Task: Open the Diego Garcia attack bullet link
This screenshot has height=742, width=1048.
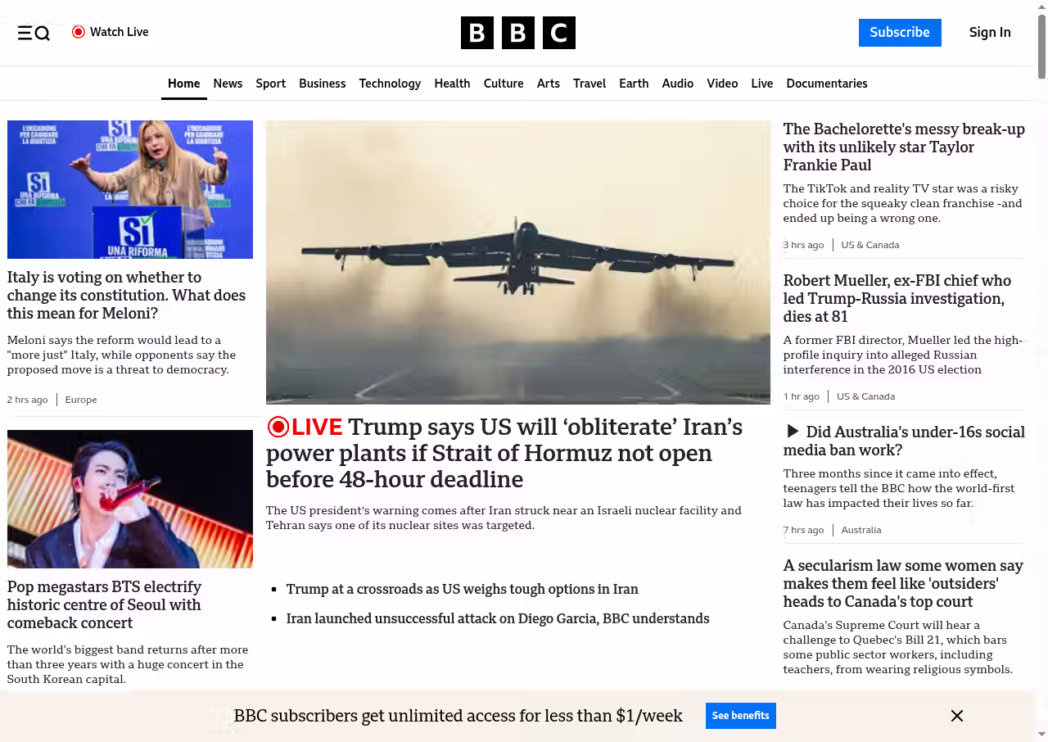Action: 498,618
